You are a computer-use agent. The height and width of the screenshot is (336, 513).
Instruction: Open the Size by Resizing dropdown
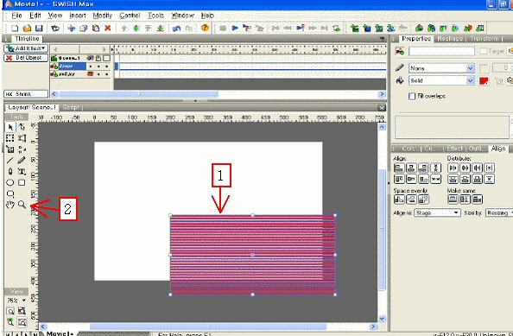(499, 213)
